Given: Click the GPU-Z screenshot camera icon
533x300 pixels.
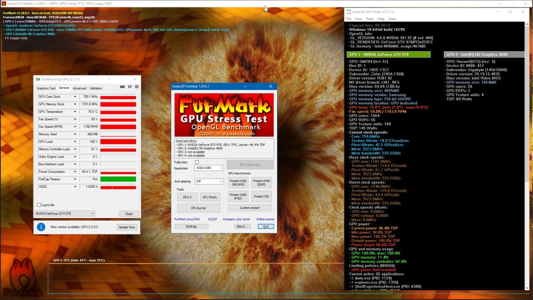Looking at the screenshot, I should [122, 87].
